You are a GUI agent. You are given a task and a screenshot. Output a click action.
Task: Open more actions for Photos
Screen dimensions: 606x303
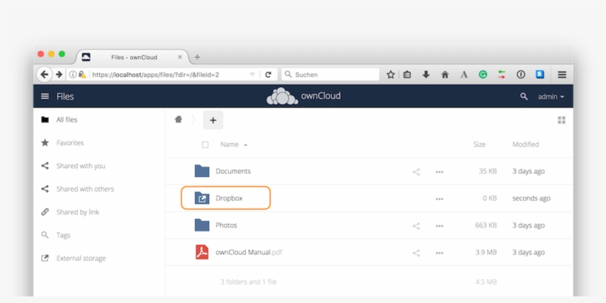click(x=440, y=226)
